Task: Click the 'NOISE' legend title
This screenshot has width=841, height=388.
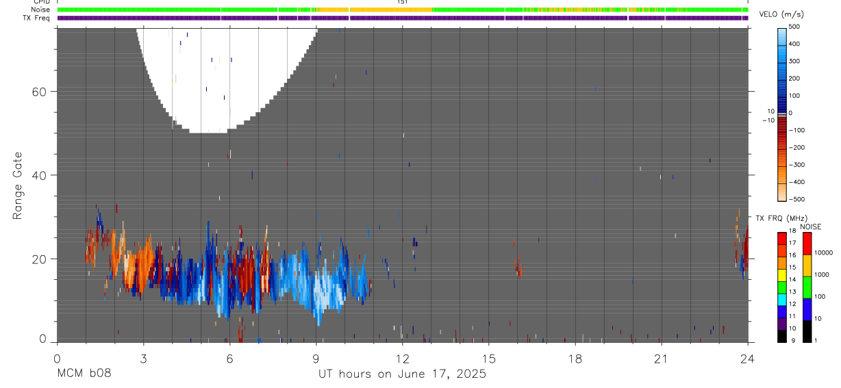Action: [810, 227]
